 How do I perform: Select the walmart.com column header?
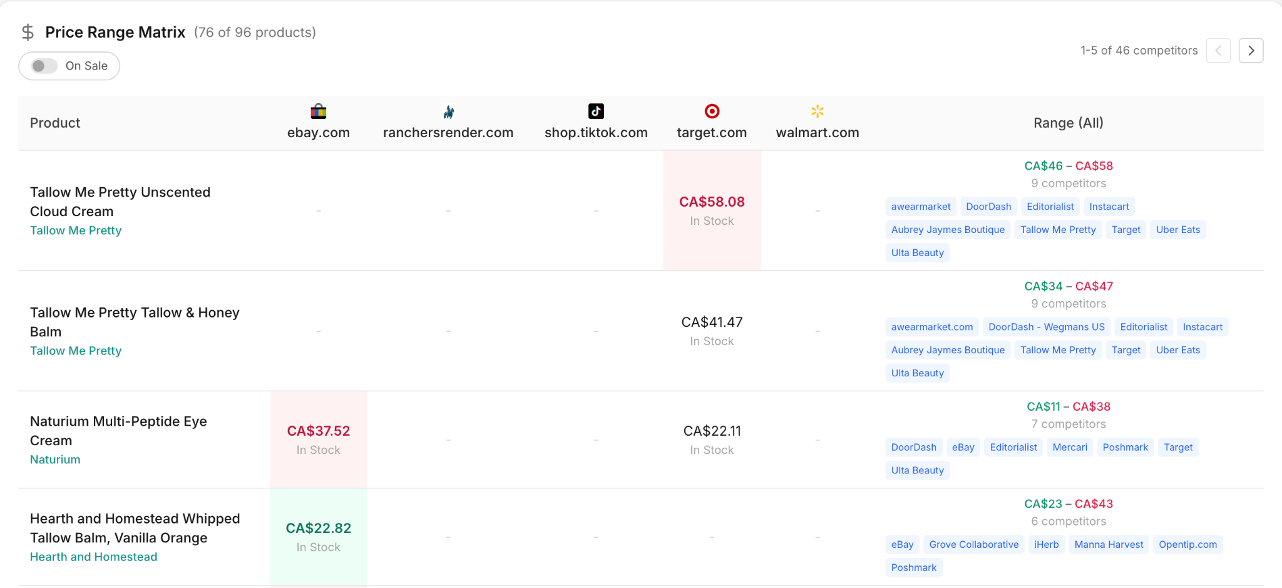(818, 133)
